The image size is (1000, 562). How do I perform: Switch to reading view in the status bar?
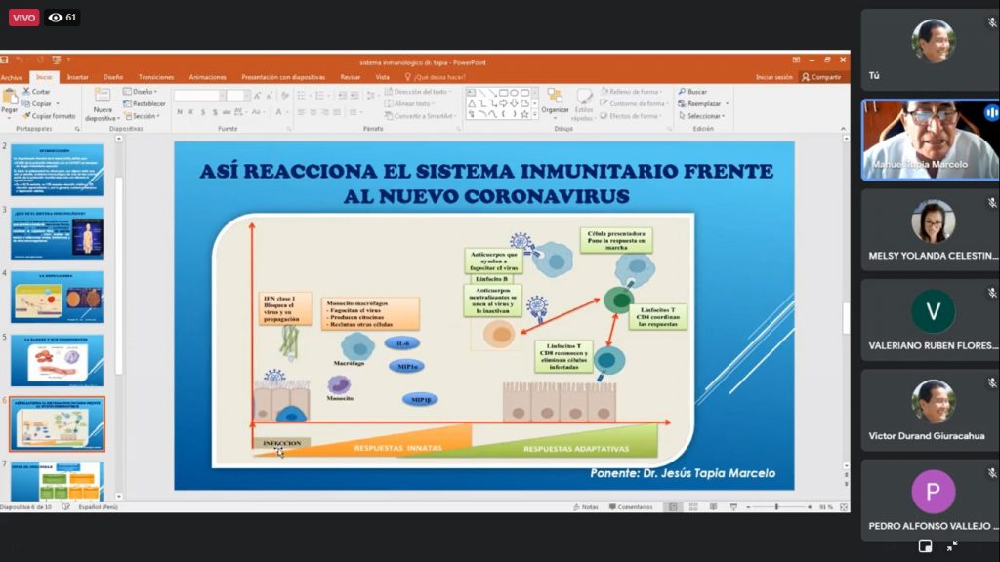(x=713, y=507)
